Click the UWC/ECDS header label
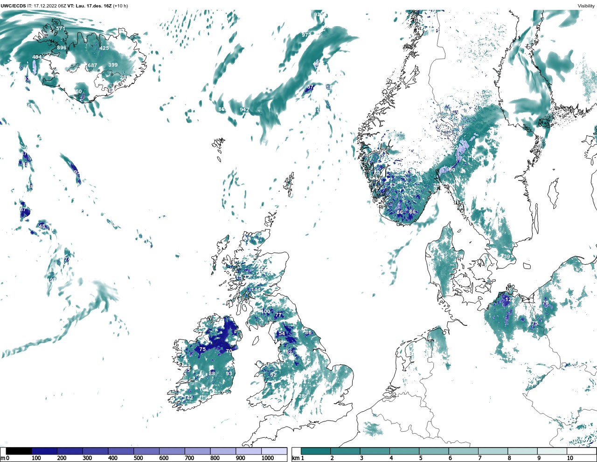This screenshot has width=597, height=462. (x=13, y=6)
